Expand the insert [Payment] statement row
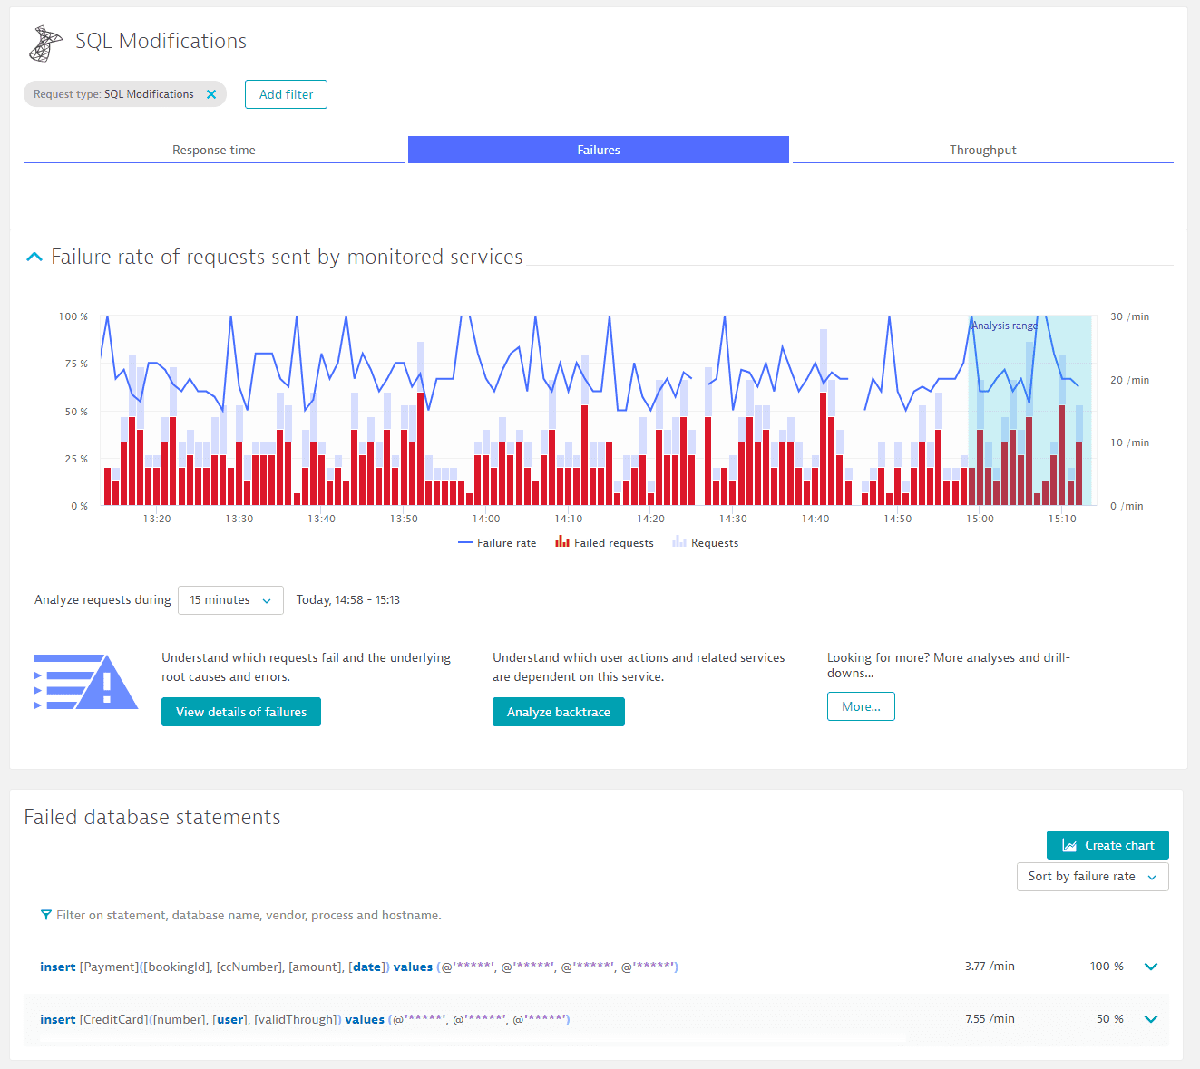Image resolution: width=1200 pixels, height=1069 pixels. pyautogui.click(x=1151, y=967)
